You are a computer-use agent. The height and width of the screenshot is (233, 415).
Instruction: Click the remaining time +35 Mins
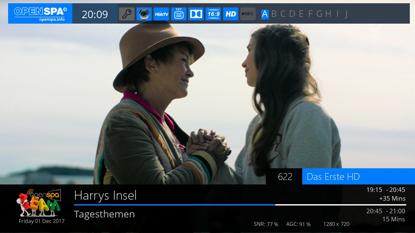pos(392,198)
